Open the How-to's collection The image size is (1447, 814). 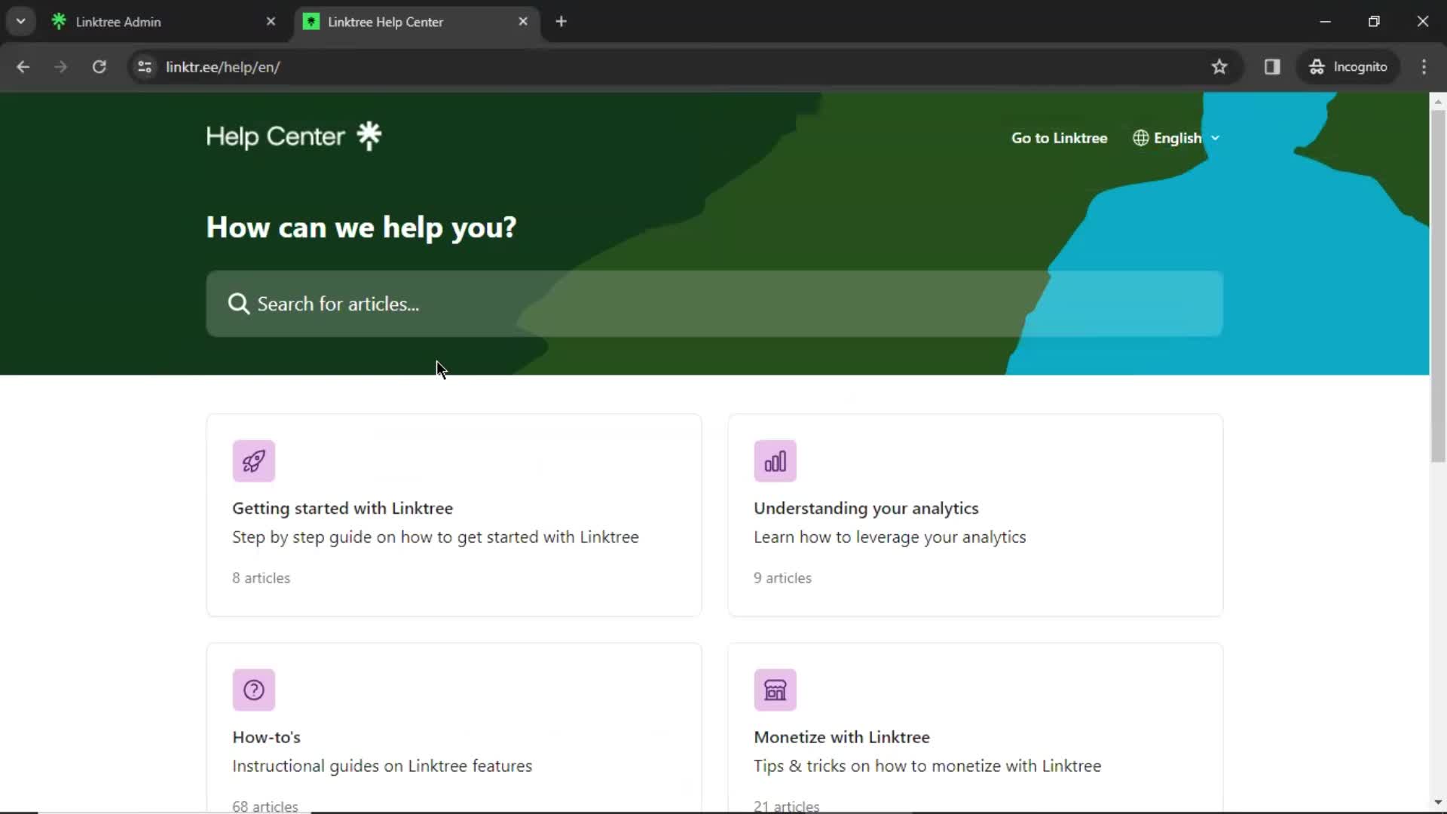(454, 727)
